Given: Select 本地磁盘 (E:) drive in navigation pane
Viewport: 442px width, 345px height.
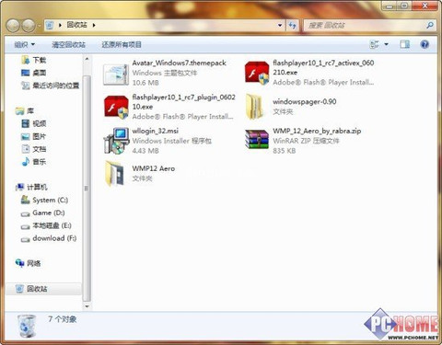Looking at the screenshot, I should pos(46,225).
